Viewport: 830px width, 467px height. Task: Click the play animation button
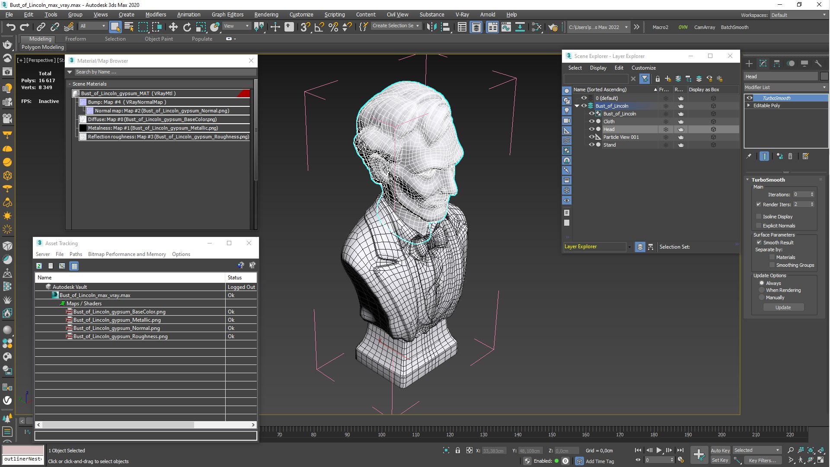[x=659, y=450]
